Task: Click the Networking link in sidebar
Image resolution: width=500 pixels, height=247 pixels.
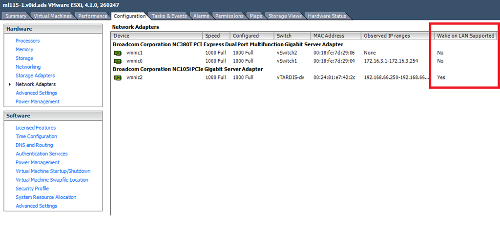Action: click(x=28, y=67)
